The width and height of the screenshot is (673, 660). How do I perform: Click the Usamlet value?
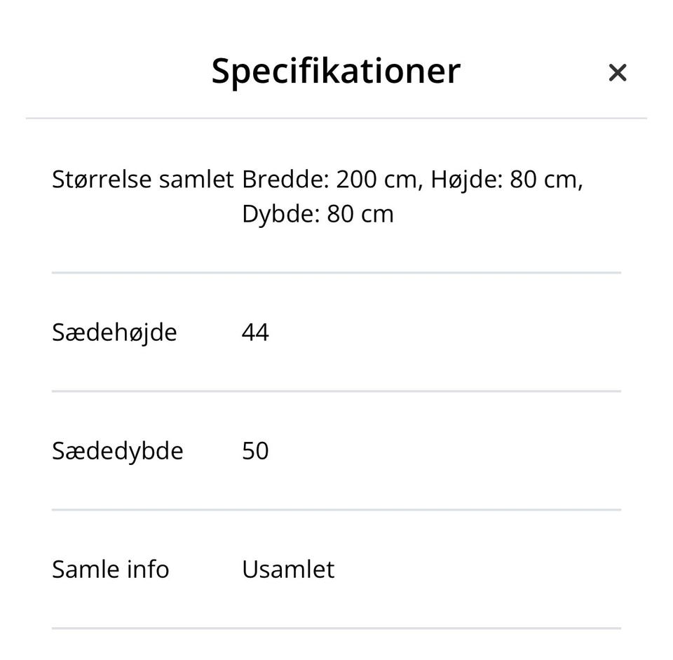tap(288, 570)
